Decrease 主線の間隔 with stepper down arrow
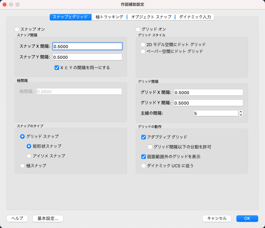This screenshot has height=228, width=265. coord(241,115)
